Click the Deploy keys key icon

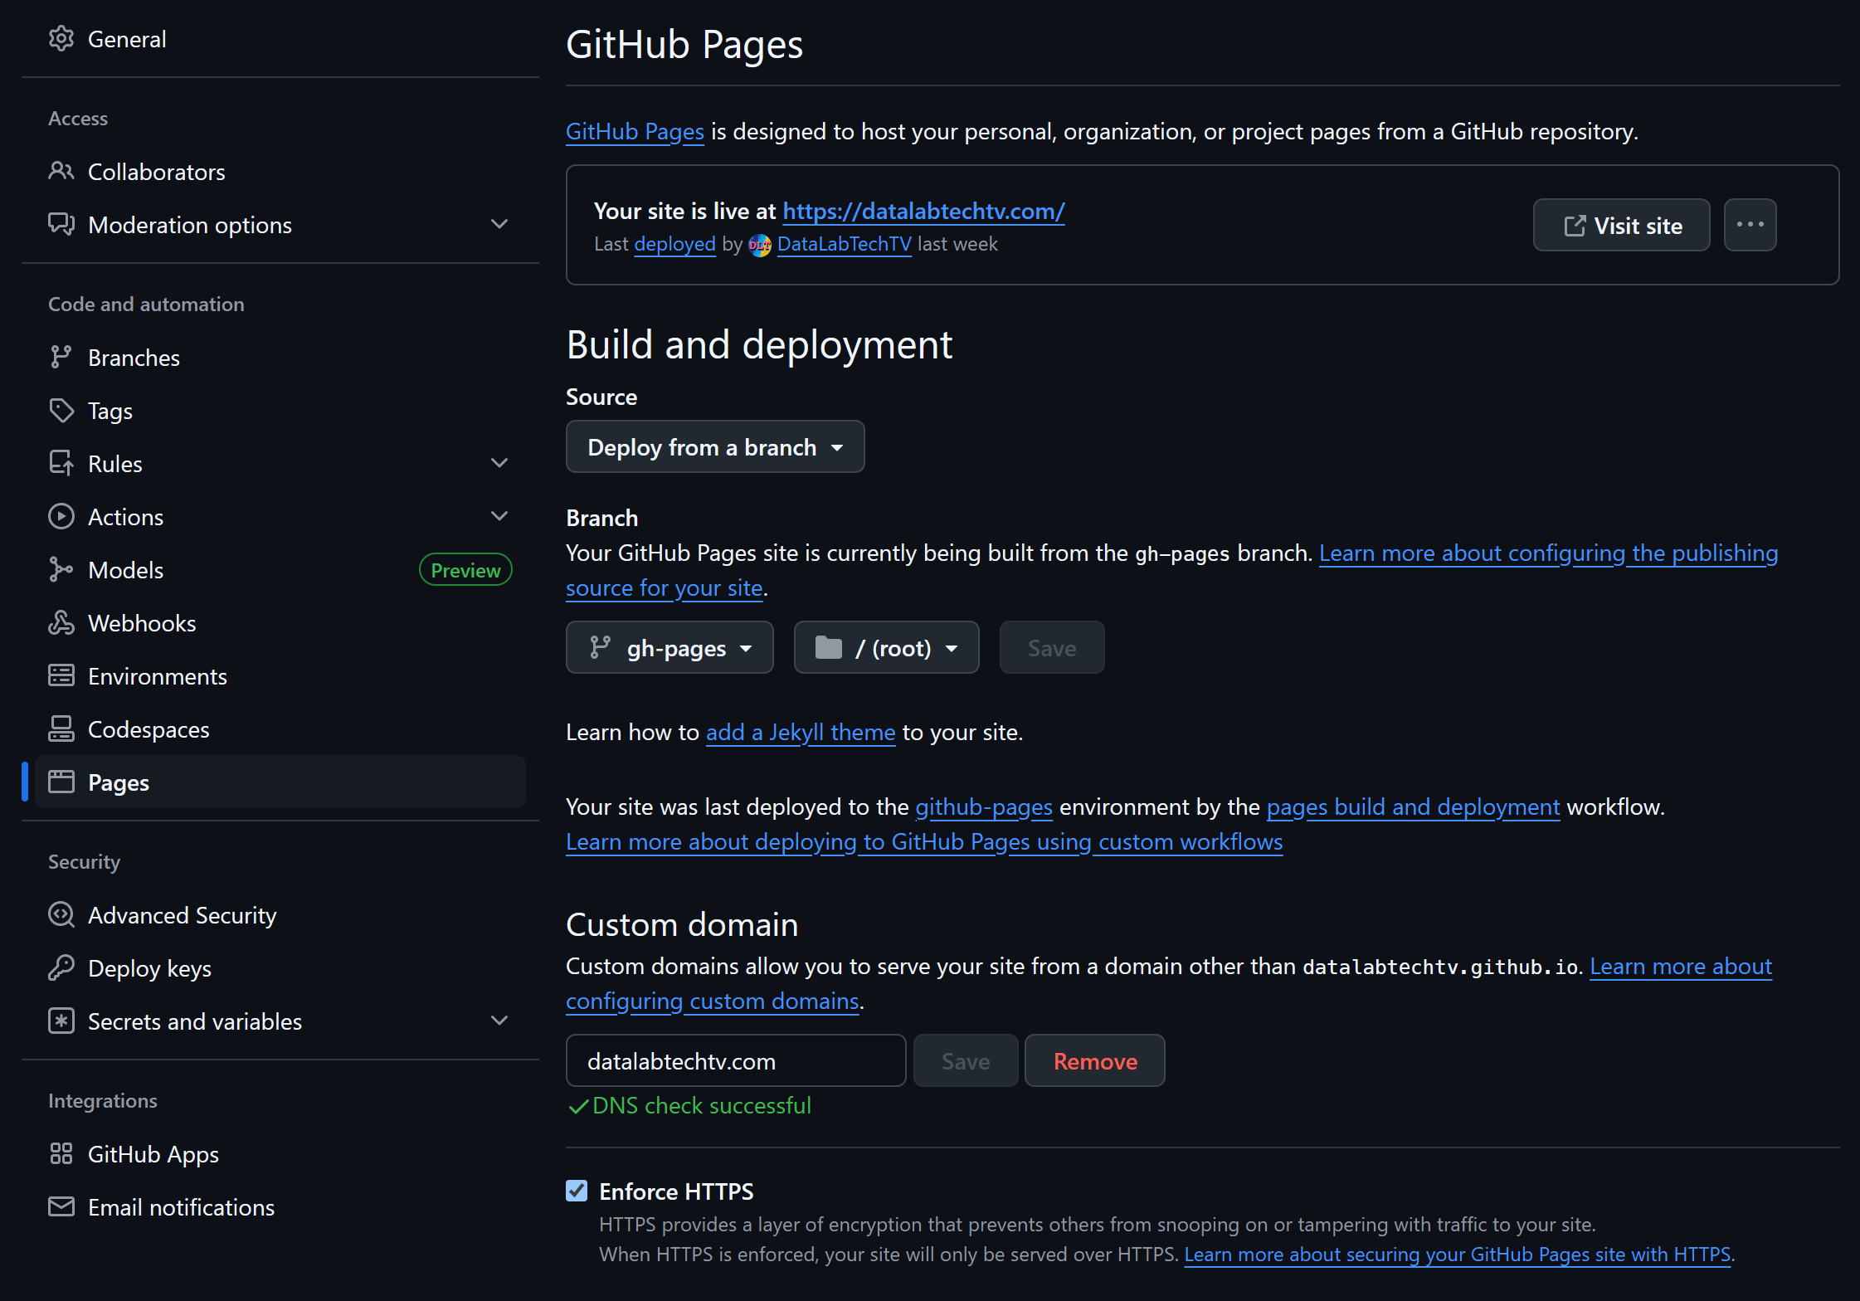61,968
